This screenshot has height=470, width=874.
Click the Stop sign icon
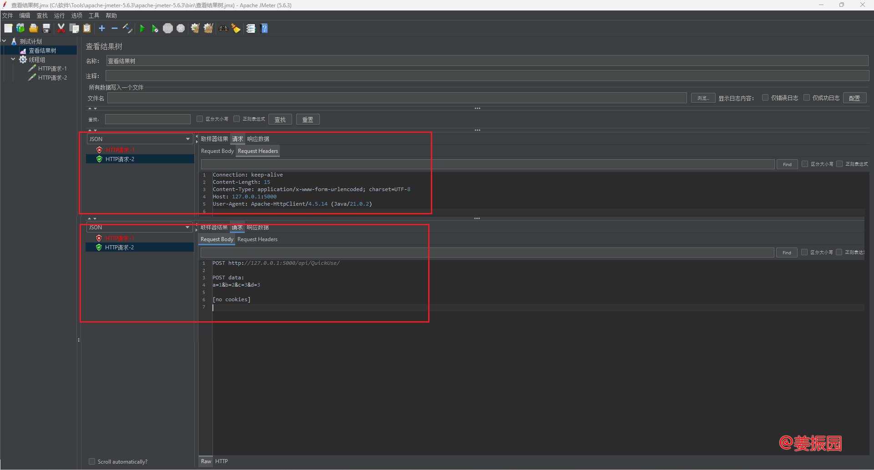[x=168, y=28]
